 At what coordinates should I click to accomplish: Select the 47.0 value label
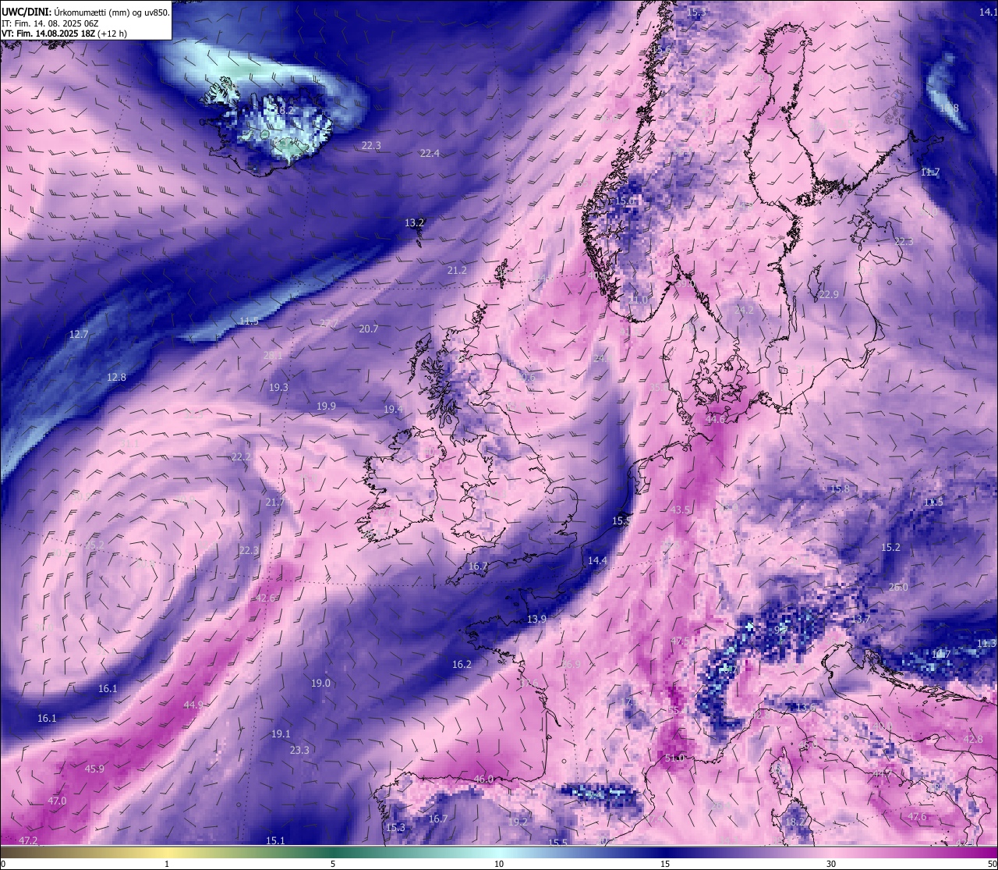[57, 801]
